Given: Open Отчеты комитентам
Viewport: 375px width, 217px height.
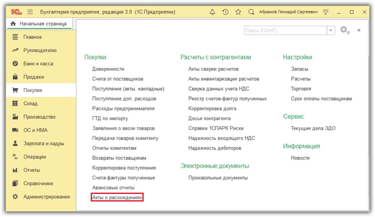Looking at the screenshot, I should coord(114,148).
